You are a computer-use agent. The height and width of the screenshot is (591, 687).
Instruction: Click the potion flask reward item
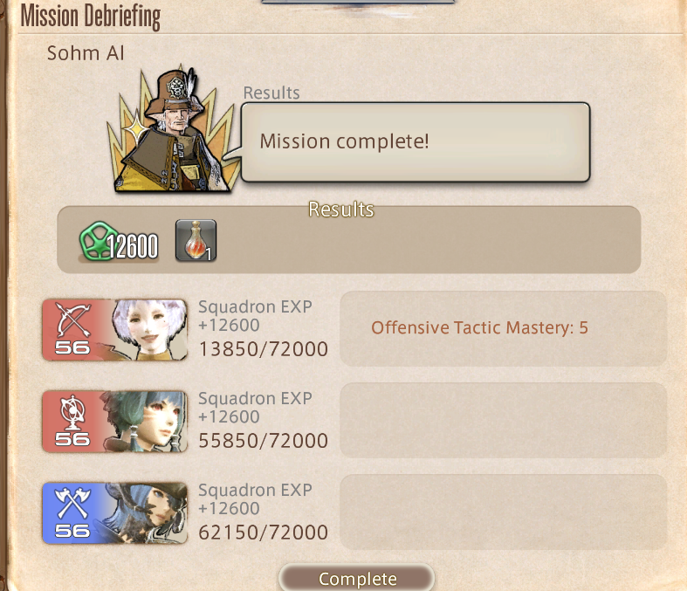click(196, 241)
